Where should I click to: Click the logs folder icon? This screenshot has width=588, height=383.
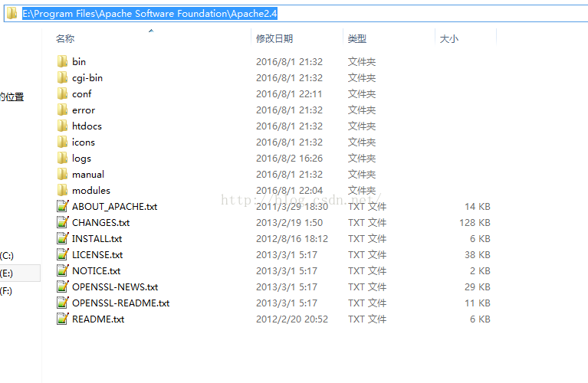tap(62, 158)
